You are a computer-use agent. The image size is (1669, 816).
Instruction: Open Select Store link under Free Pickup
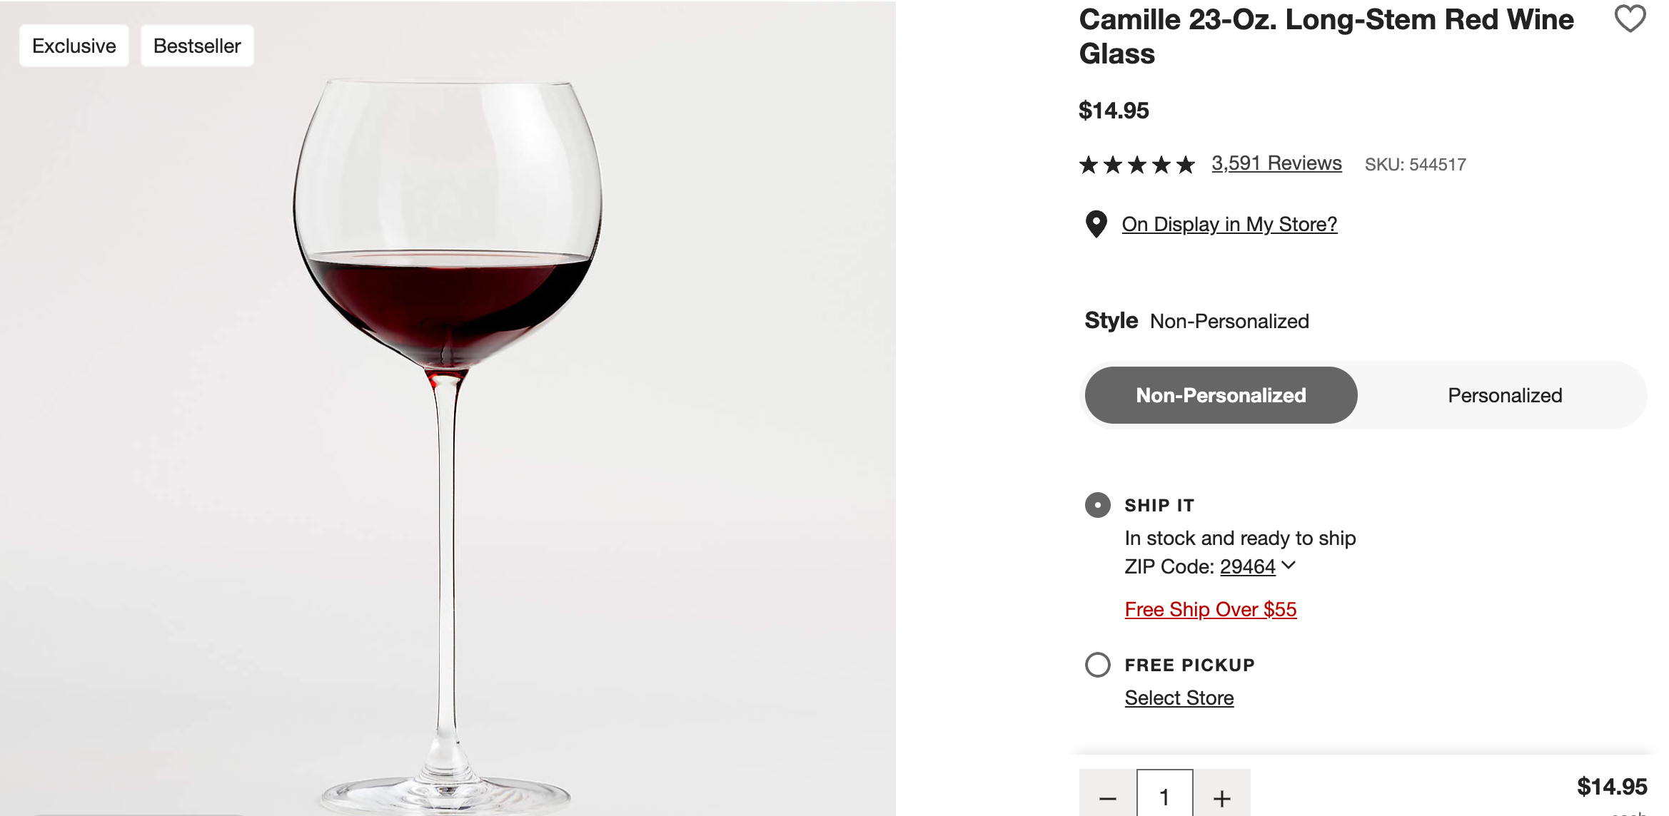point(1178,698)
